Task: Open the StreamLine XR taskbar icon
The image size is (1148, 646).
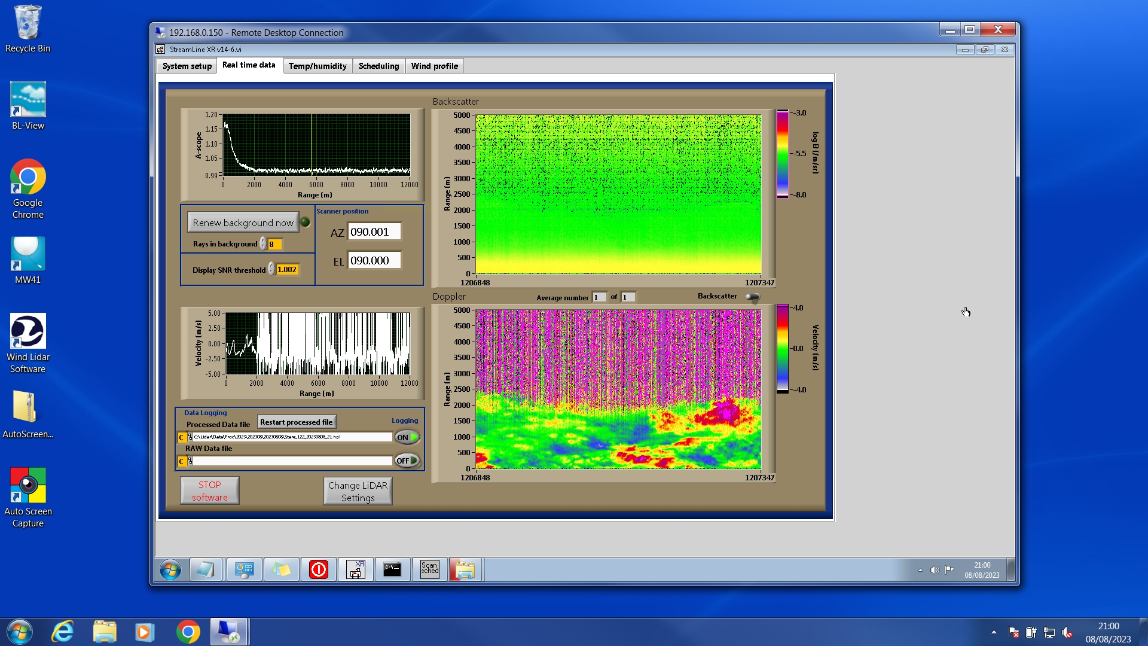Action: (x=356, y=569)
